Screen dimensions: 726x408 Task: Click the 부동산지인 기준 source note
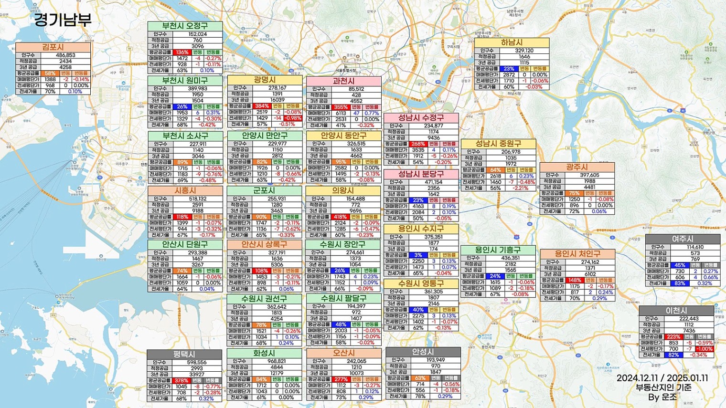click(663, 387)
